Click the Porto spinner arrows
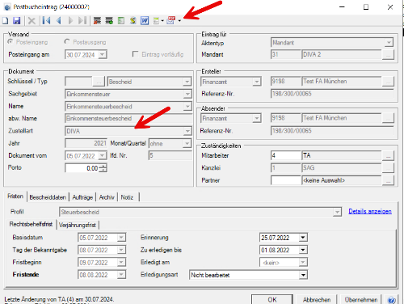 (x=103, y=168)
